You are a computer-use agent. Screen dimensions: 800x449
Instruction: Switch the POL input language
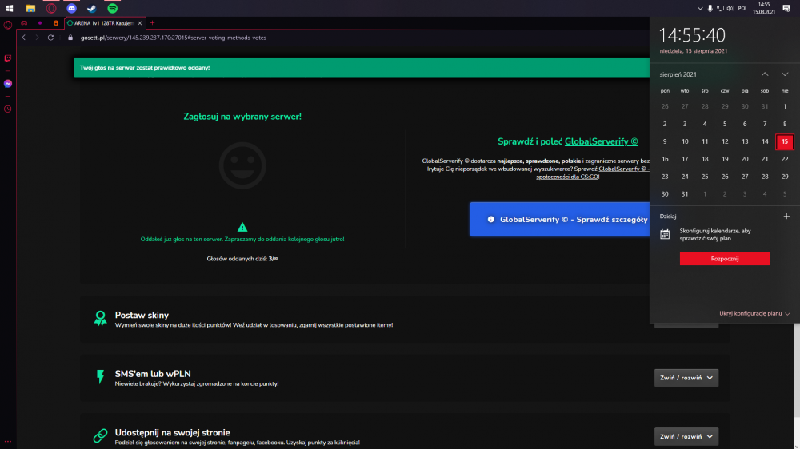[x=743, y=8]
